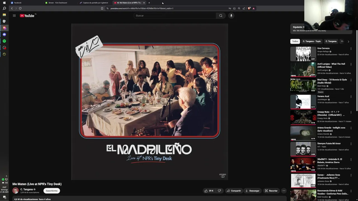Open File Explorer on the taskbar
Image resolution: width=358 pixels, height=201 pixels.
pyautogui.click(x=4, y=15)
